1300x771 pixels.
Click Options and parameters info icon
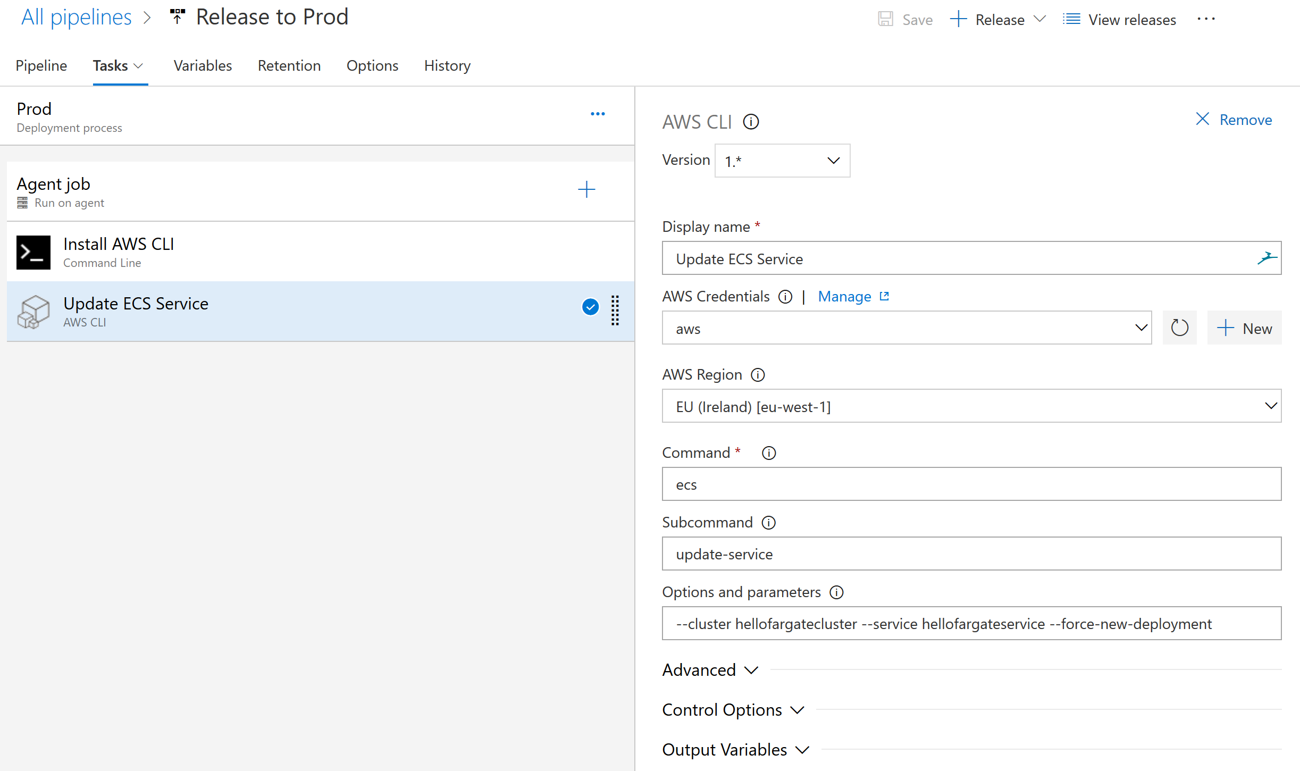[836, 593]
